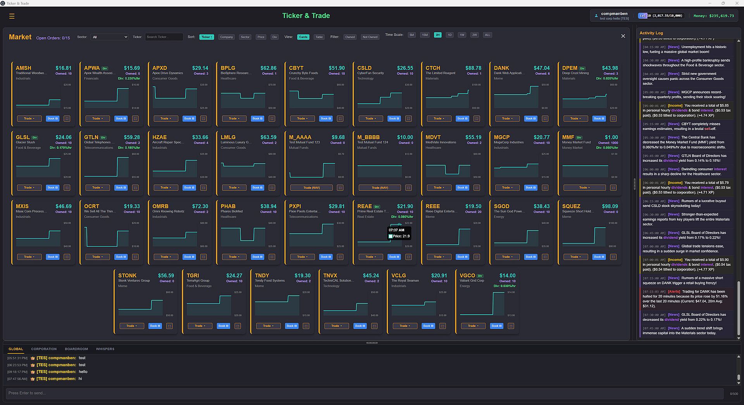Screen dimensions: 744x405
Task: Sort the market by Price
Action: point(261,37)
